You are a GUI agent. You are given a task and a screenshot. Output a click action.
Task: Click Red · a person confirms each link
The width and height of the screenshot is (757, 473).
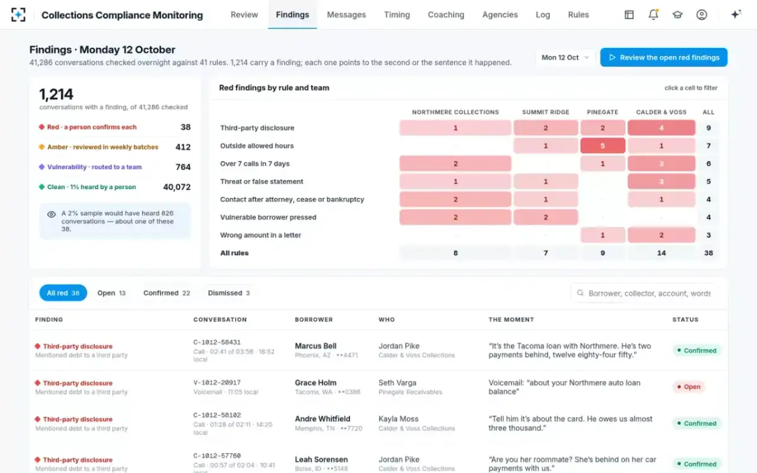pyautogui.click(x=92, y=127)
